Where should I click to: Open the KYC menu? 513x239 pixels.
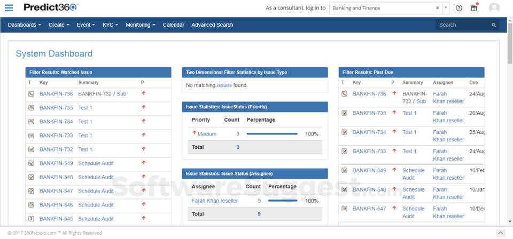[x=110, y=25]
